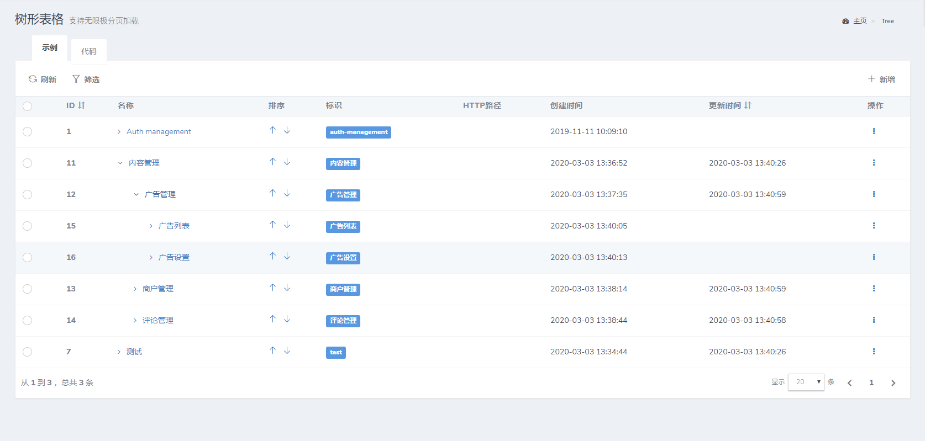Open actions menu for 评论管理 row
925x441 pixels.
pos(874,320)
